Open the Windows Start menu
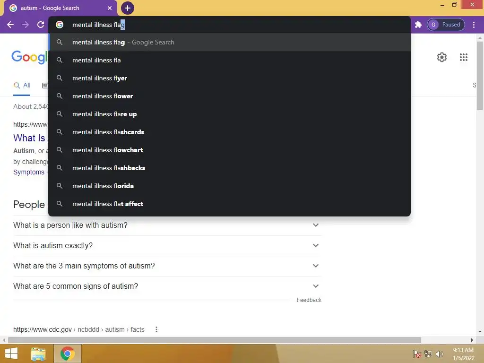484x363 pixels. click(x=11, y=354)
